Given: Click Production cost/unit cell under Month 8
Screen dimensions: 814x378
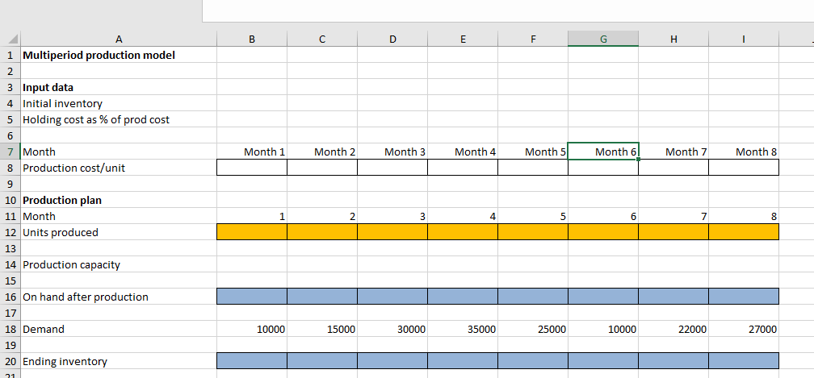Looking at the screenshot, I should tap(744, 168).
